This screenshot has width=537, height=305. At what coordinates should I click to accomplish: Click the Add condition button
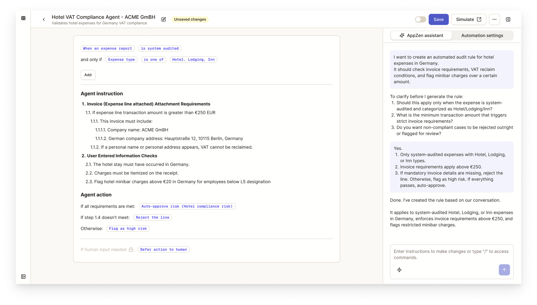click(88, 75)
